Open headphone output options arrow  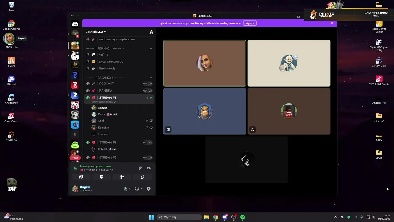142,189
